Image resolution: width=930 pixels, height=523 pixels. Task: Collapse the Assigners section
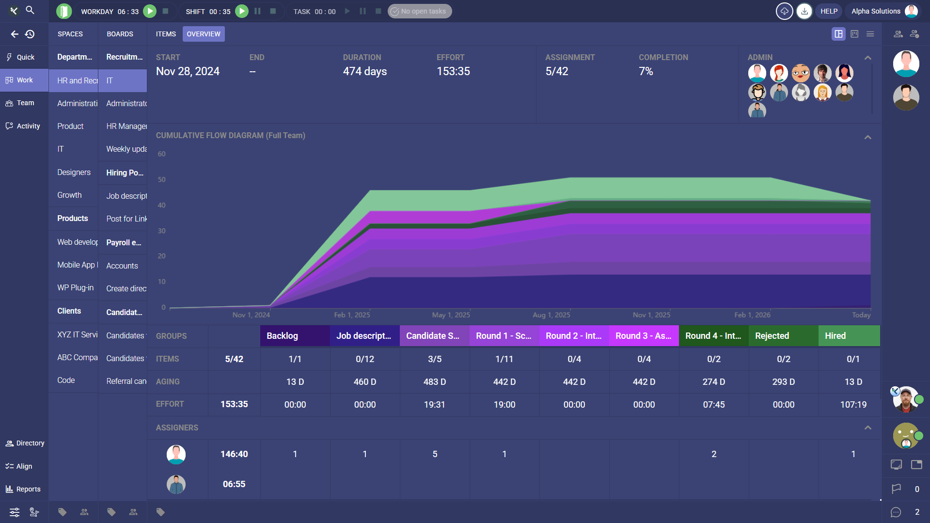(867, 428)
